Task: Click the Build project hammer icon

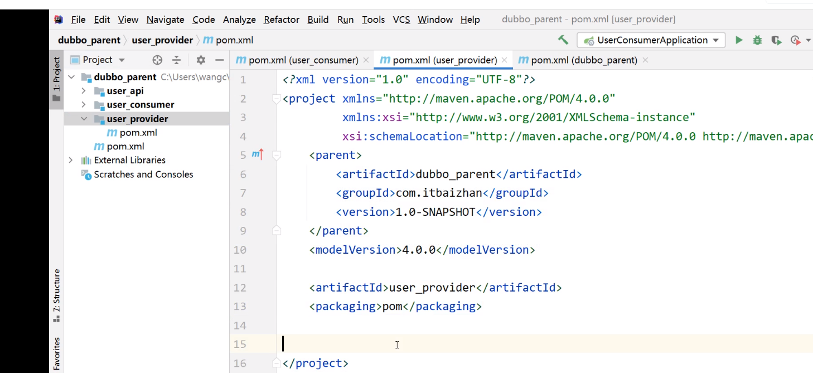Action: pos(563,40)
